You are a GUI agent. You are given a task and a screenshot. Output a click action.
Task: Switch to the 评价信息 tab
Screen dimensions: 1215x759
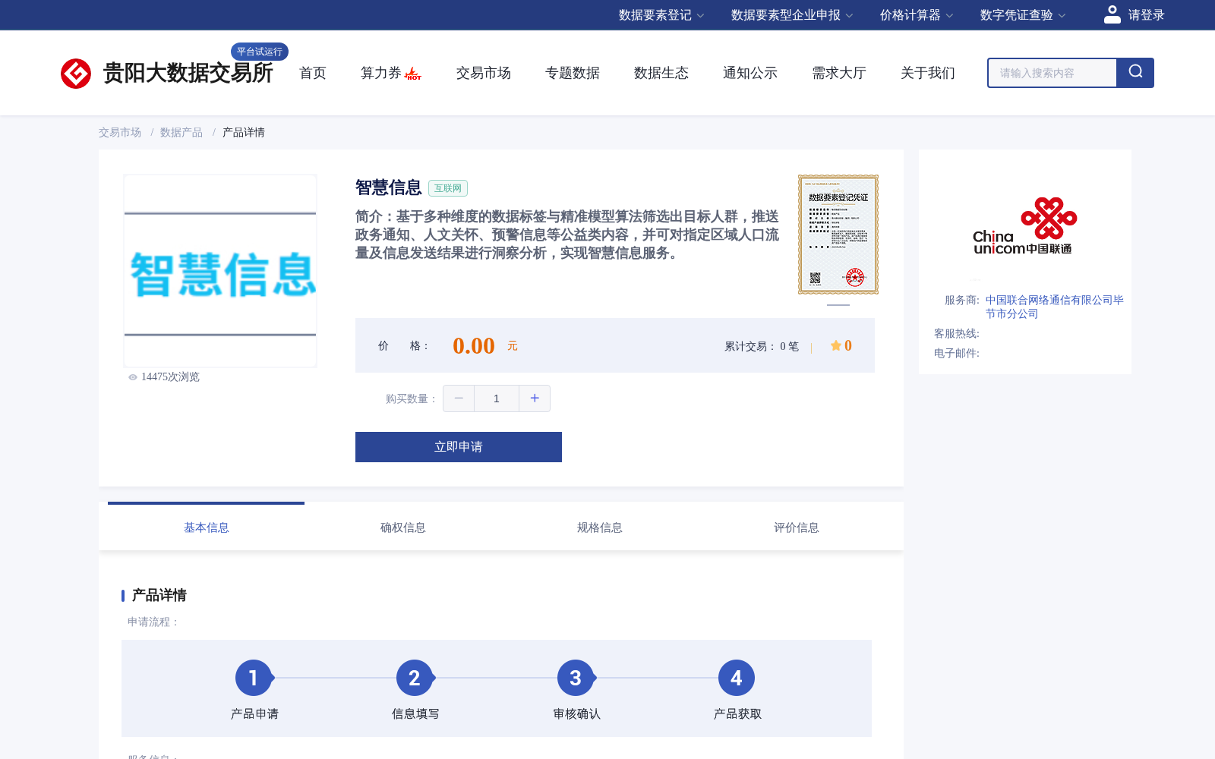pos(797,528)
